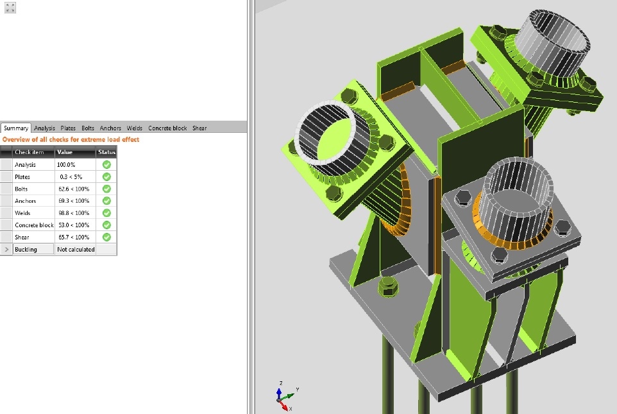Click the 69.3 < 100% anchors value
Viewport: 617px width, 414px height.
click(74, 201)
